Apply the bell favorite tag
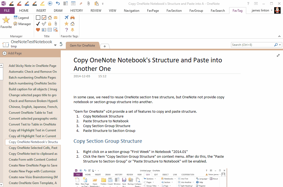This screenshot has width=283, height=187. pyautogui.click(x=72, y=30)
